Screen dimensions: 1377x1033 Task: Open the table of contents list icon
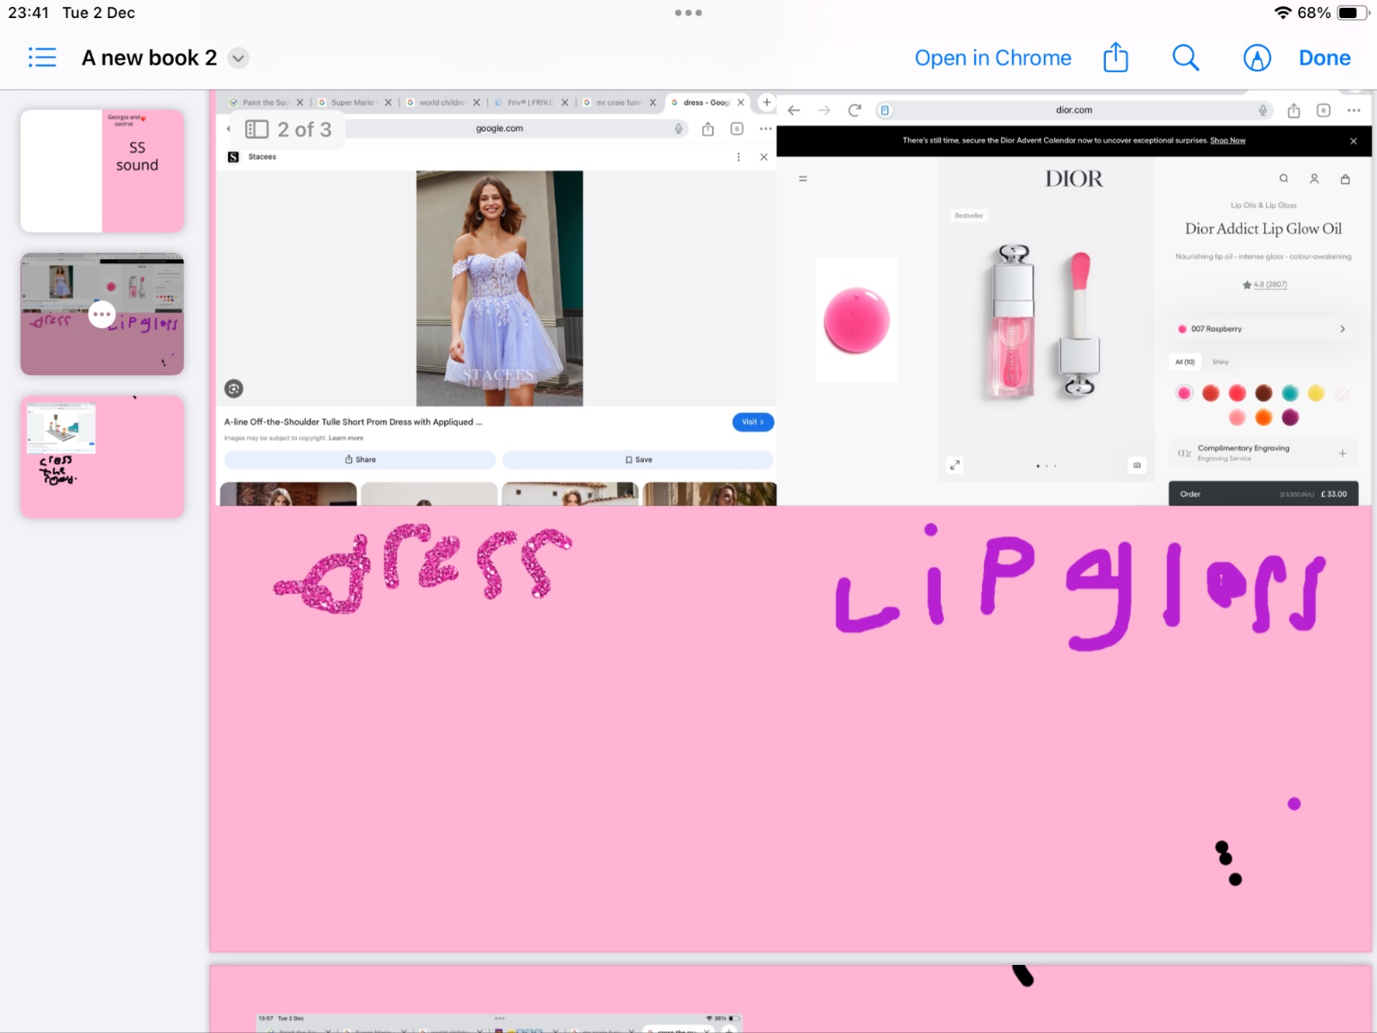[x=41, y=58]
